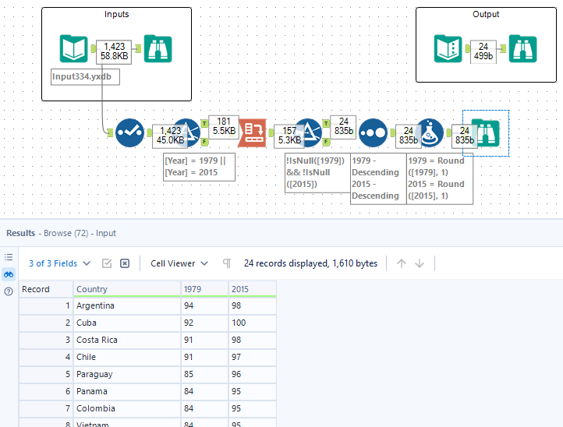This screenshot has height=427, width=563.
Task: Click record number 5 row header
Action: (46, 374)
